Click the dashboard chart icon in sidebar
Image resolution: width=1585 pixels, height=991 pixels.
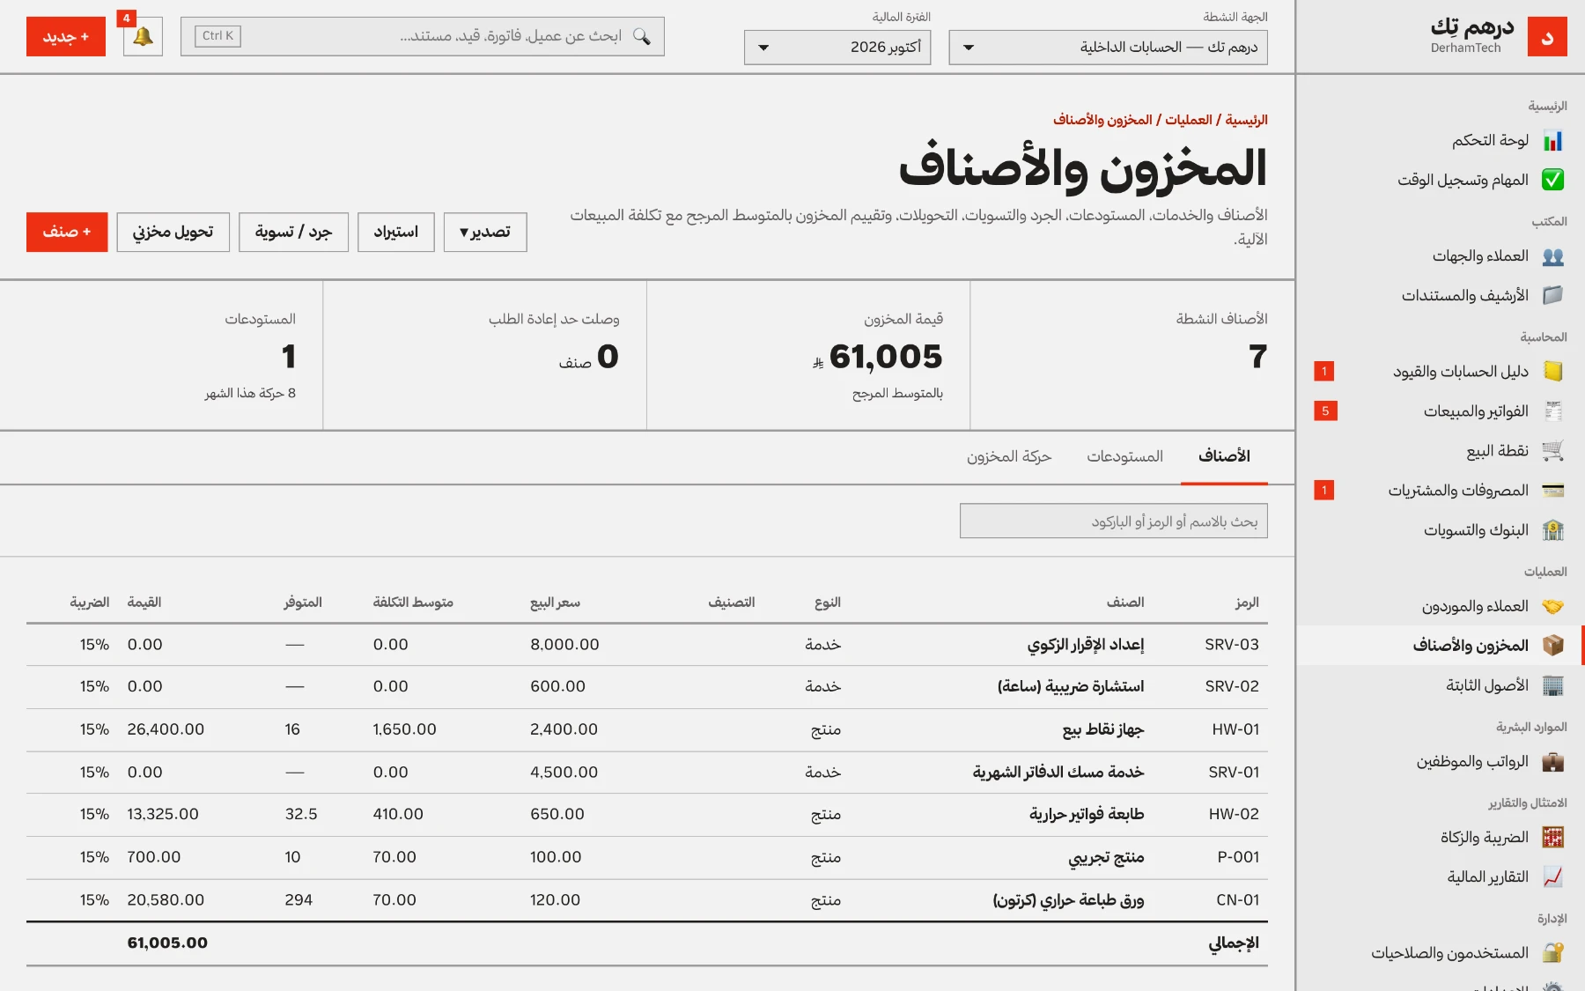(x=1552, y=140)
